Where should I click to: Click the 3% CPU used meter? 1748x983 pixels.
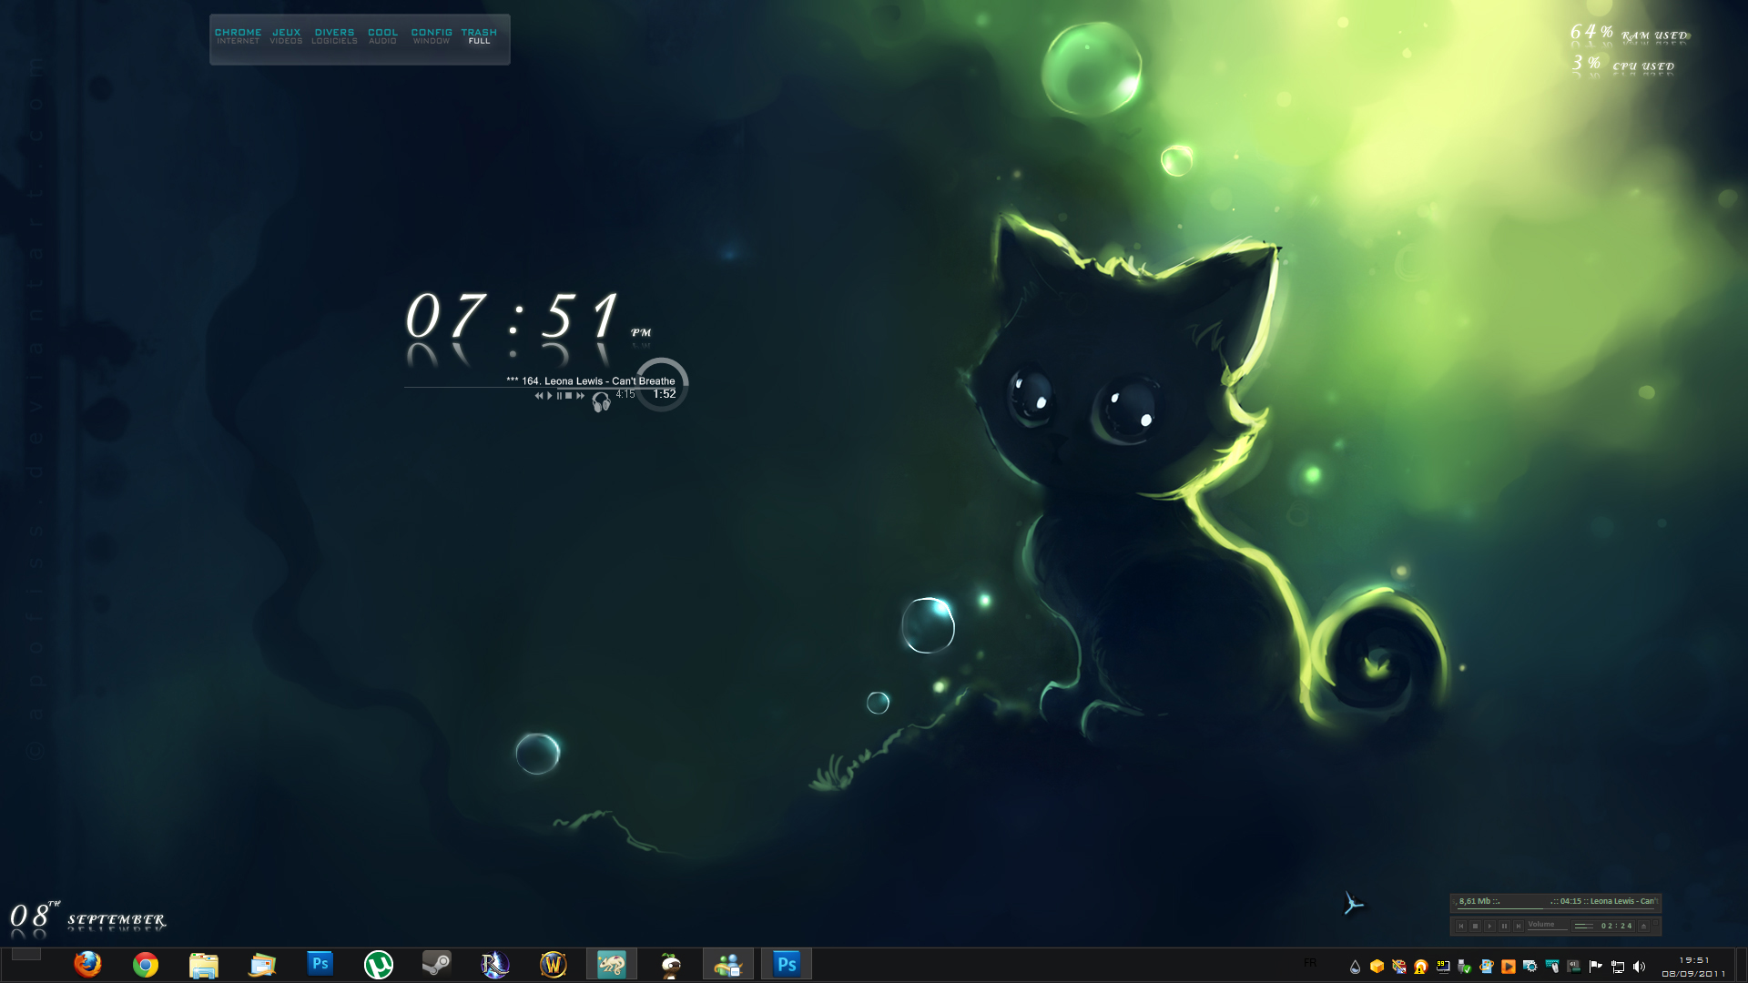point(1622,64)
